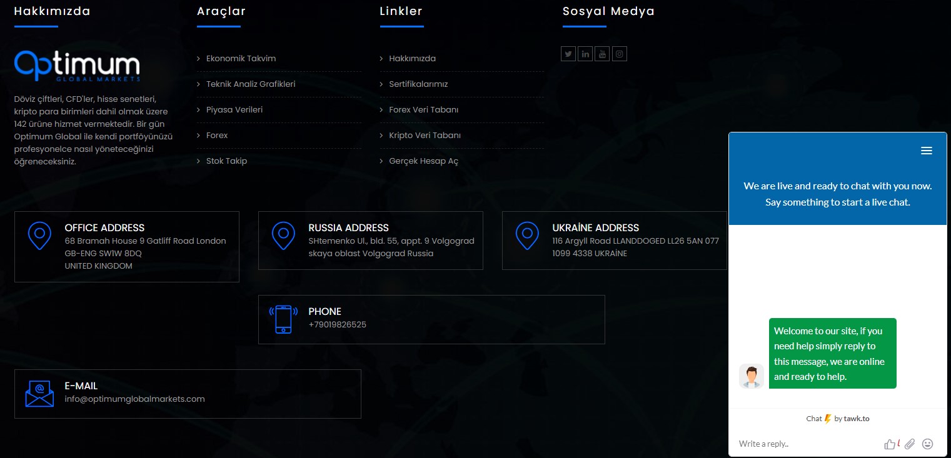Viewport: 951px width, 458px height.
Task: Focus the Write a reply input field
Action: click(807, 444)
